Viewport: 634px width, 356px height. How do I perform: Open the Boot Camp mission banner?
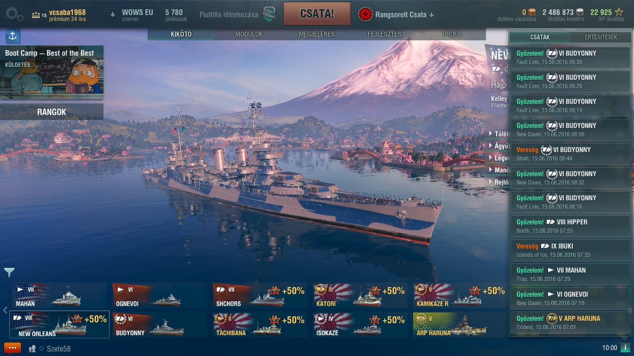click(52, 72)
